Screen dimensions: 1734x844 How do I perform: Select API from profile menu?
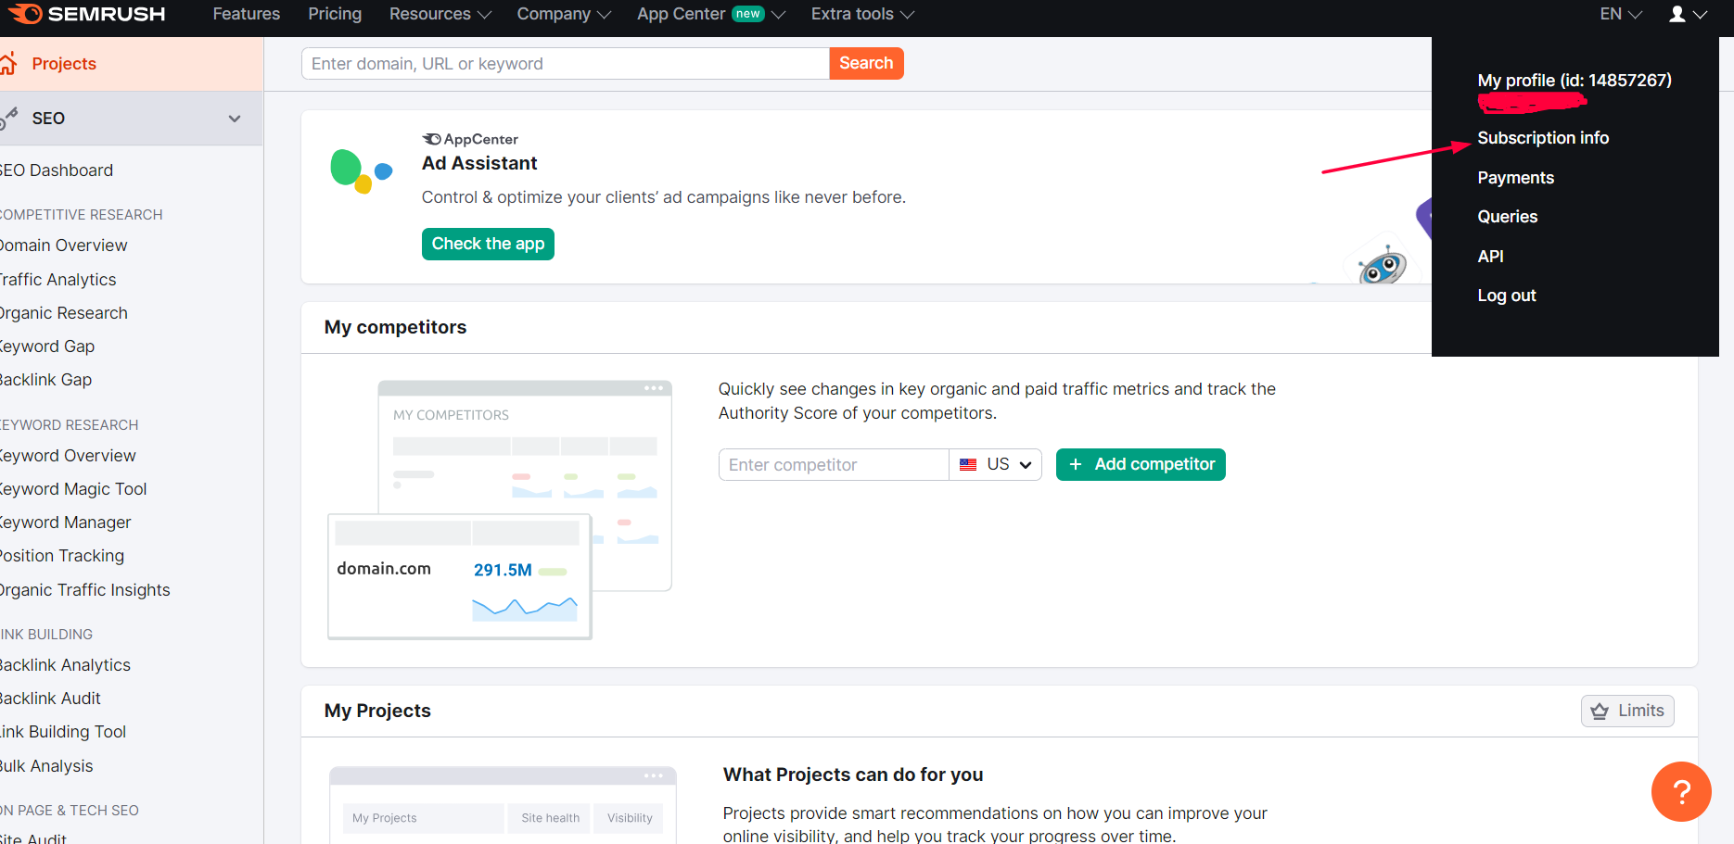pyautogui.click(x=1490, y=257)
